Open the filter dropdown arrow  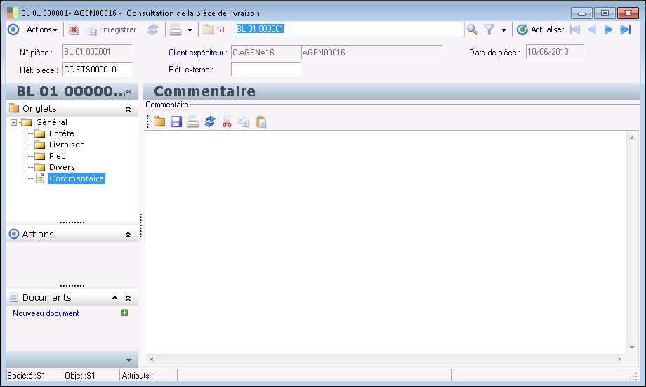[503, 29]
